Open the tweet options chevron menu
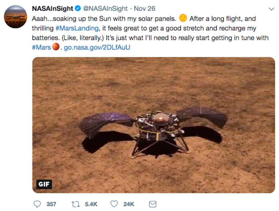 point(270,9)
